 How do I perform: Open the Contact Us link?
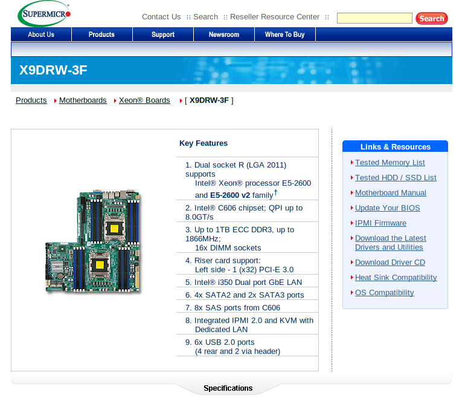click(161, 17)
